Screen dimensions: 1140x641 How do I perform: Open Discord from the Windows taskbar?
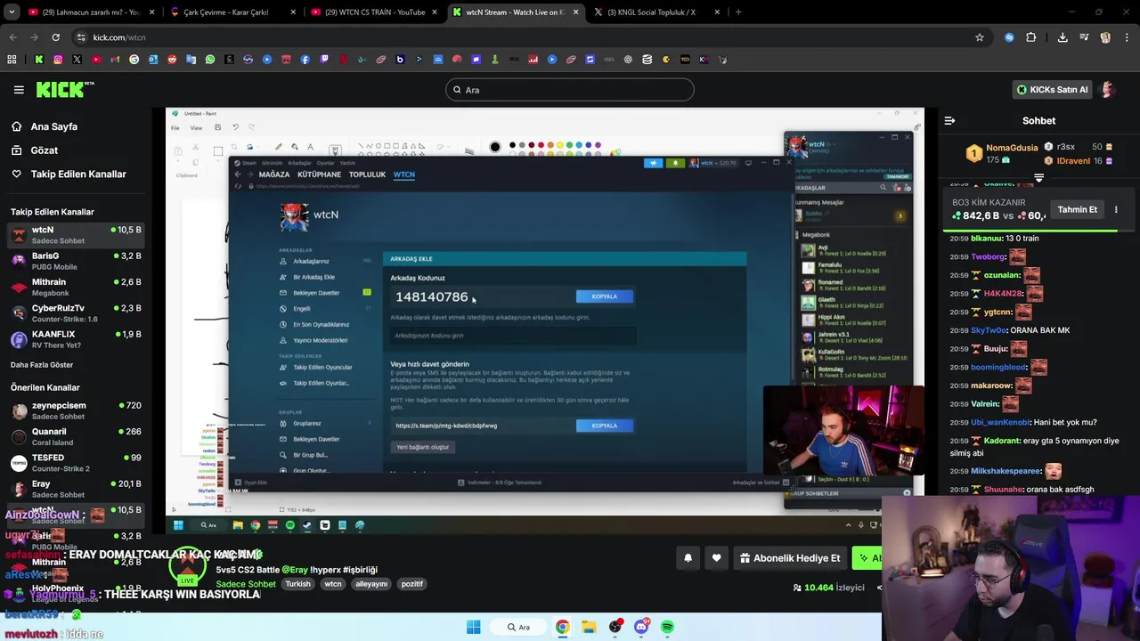pos(641,627)
